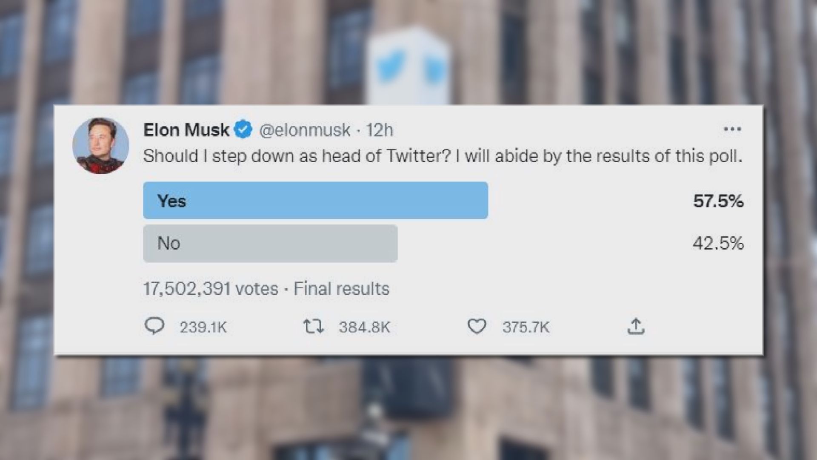817x460 pixels.
Task: Click the @elonmusk handle
Action: [x=305, y=130]
